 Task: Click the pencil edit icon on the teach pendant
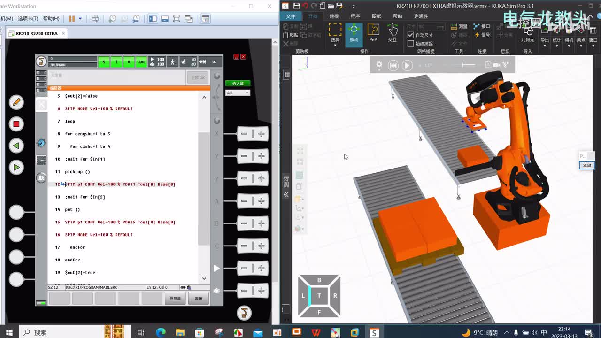pyautogui.click(x=16, y=102)
